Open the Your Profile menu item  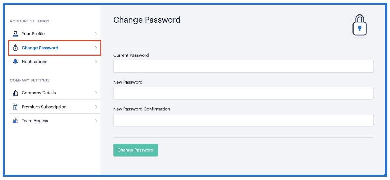(x=55, y=34)
